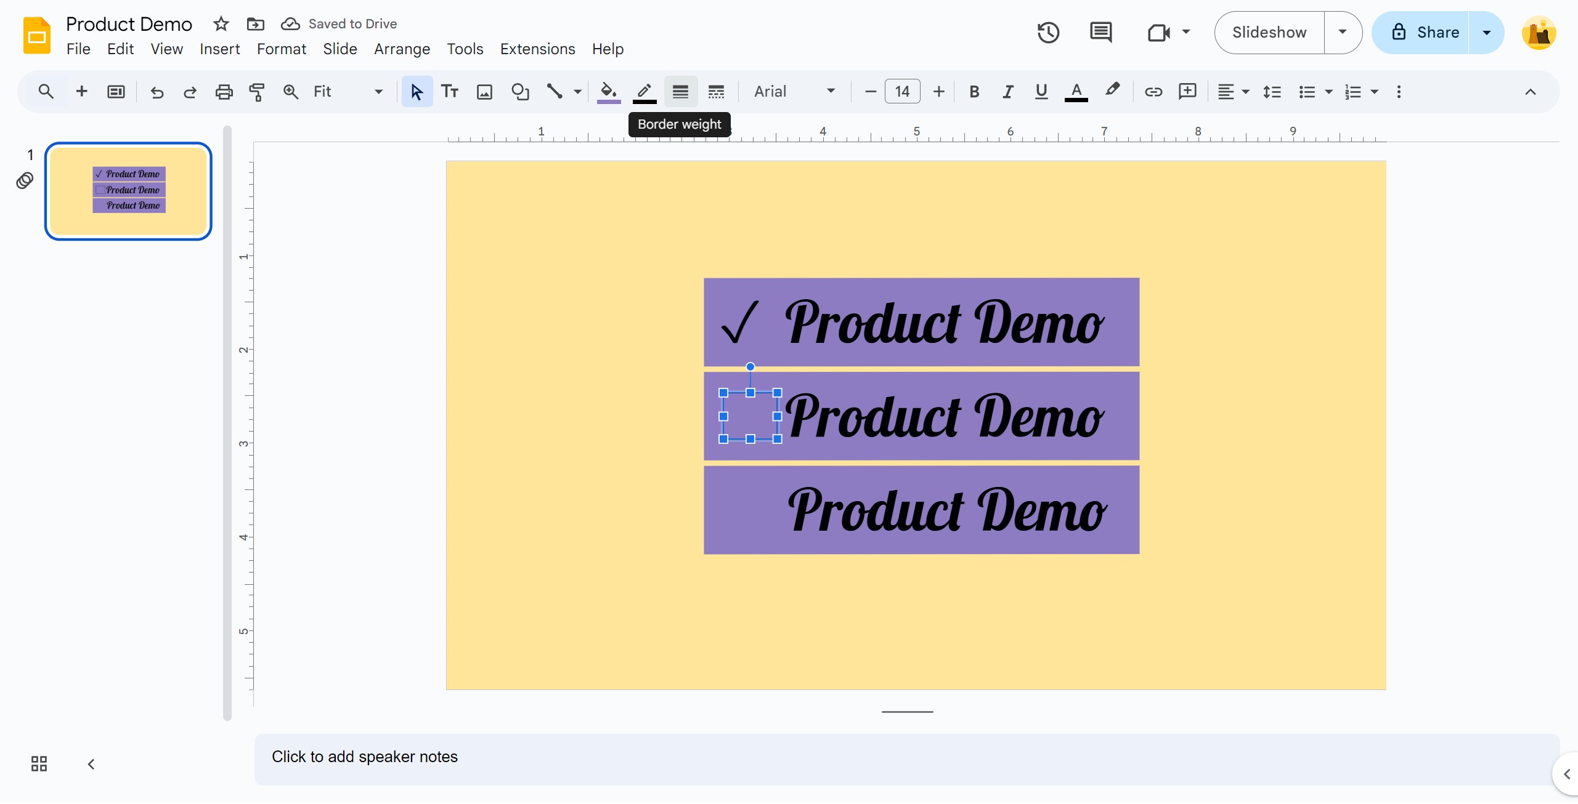
Task: Apply a numbered list
Action: [x=1352, y=92]
